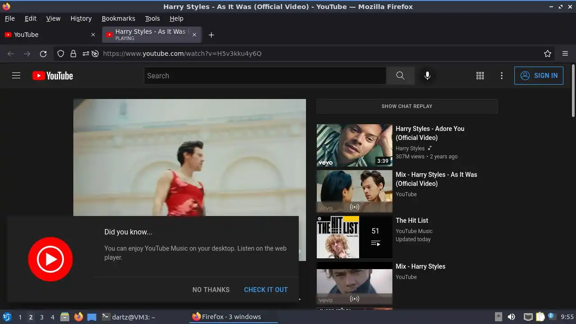Switch to workspace 1
Viewport: 576px width, 324px height.
[x=20, y=317]
